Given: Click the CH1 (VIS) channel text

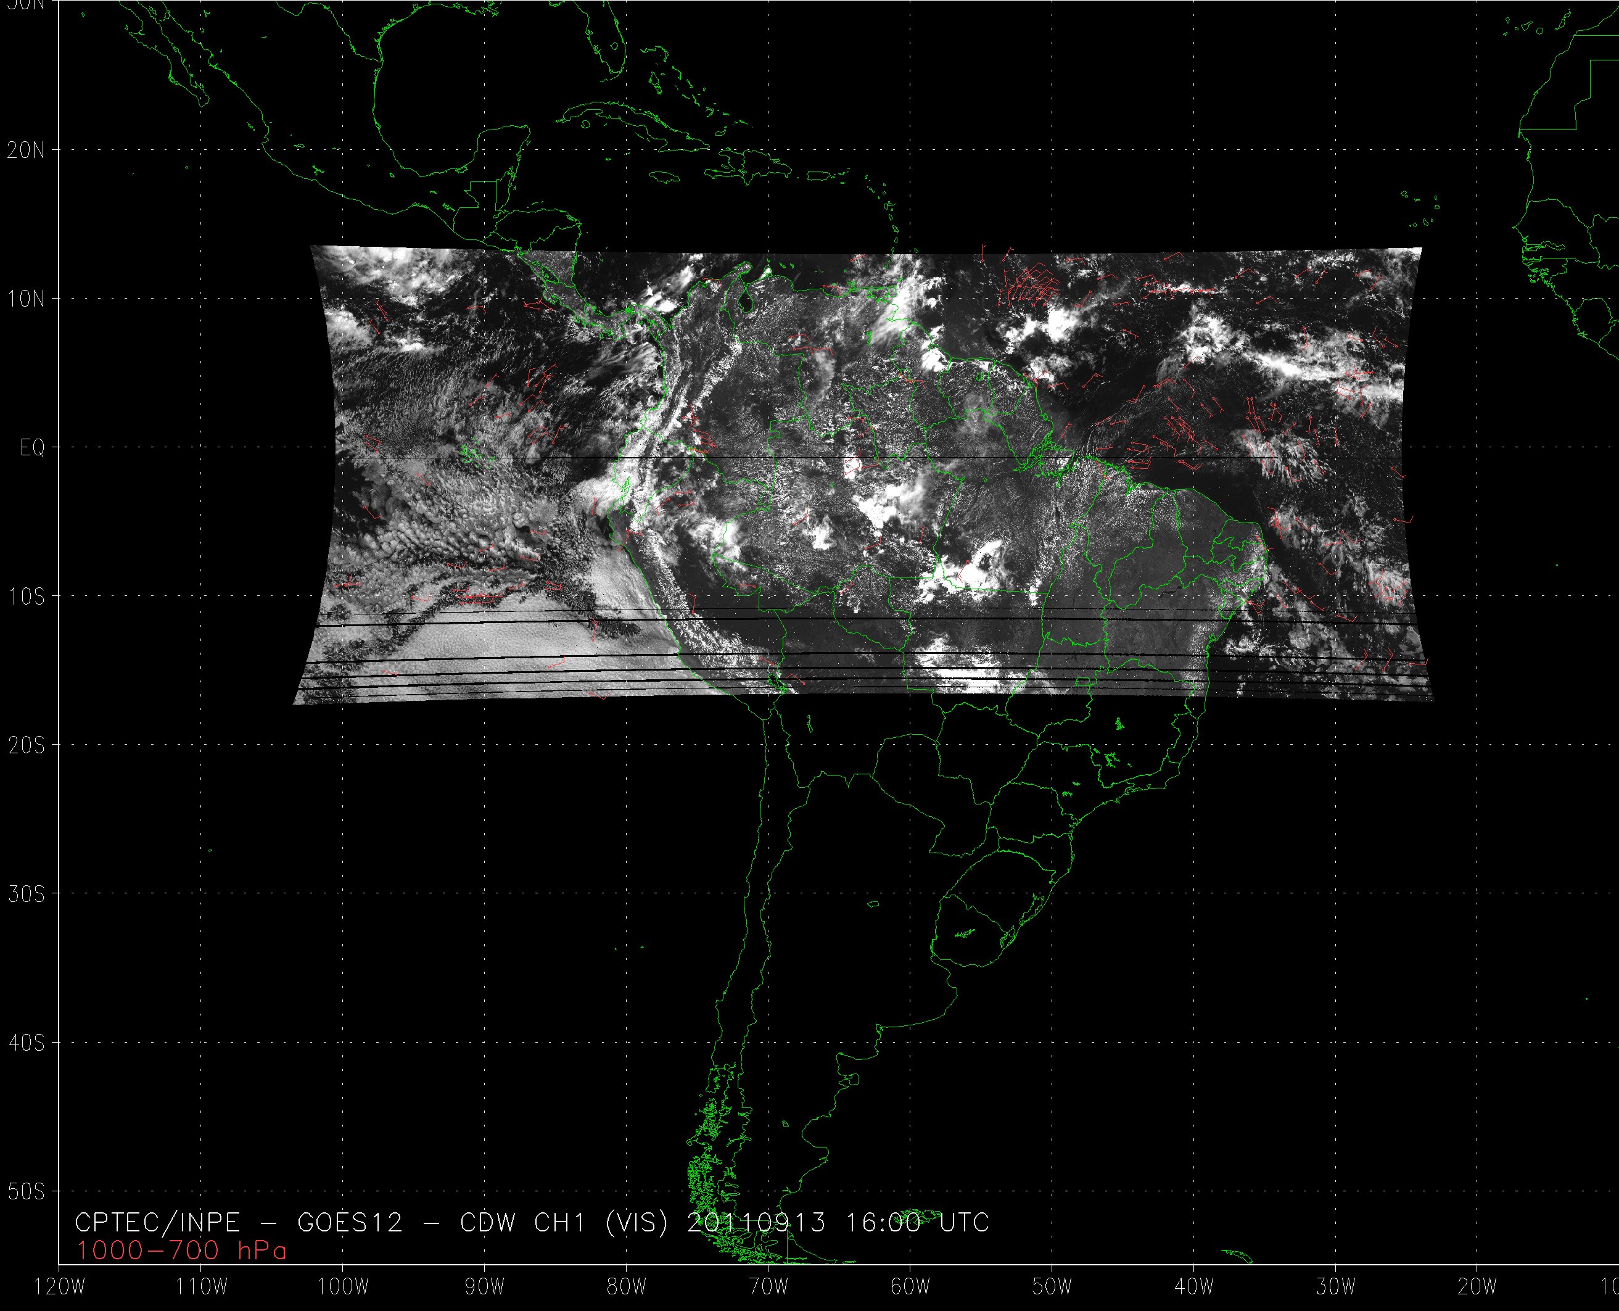Looking at the screenshot, I should pos(601,1223).
